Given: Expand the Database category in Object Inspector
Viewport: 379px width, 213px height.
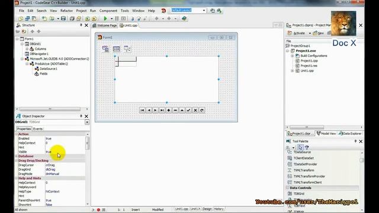Looking at the screenshot, I should (x=17, y=156).
